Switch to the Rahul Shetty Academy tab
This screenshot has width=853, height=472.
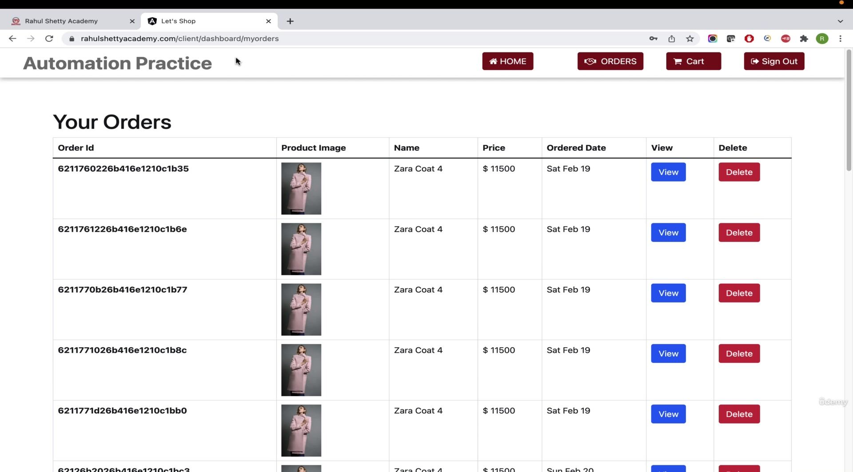click(71, 21)
